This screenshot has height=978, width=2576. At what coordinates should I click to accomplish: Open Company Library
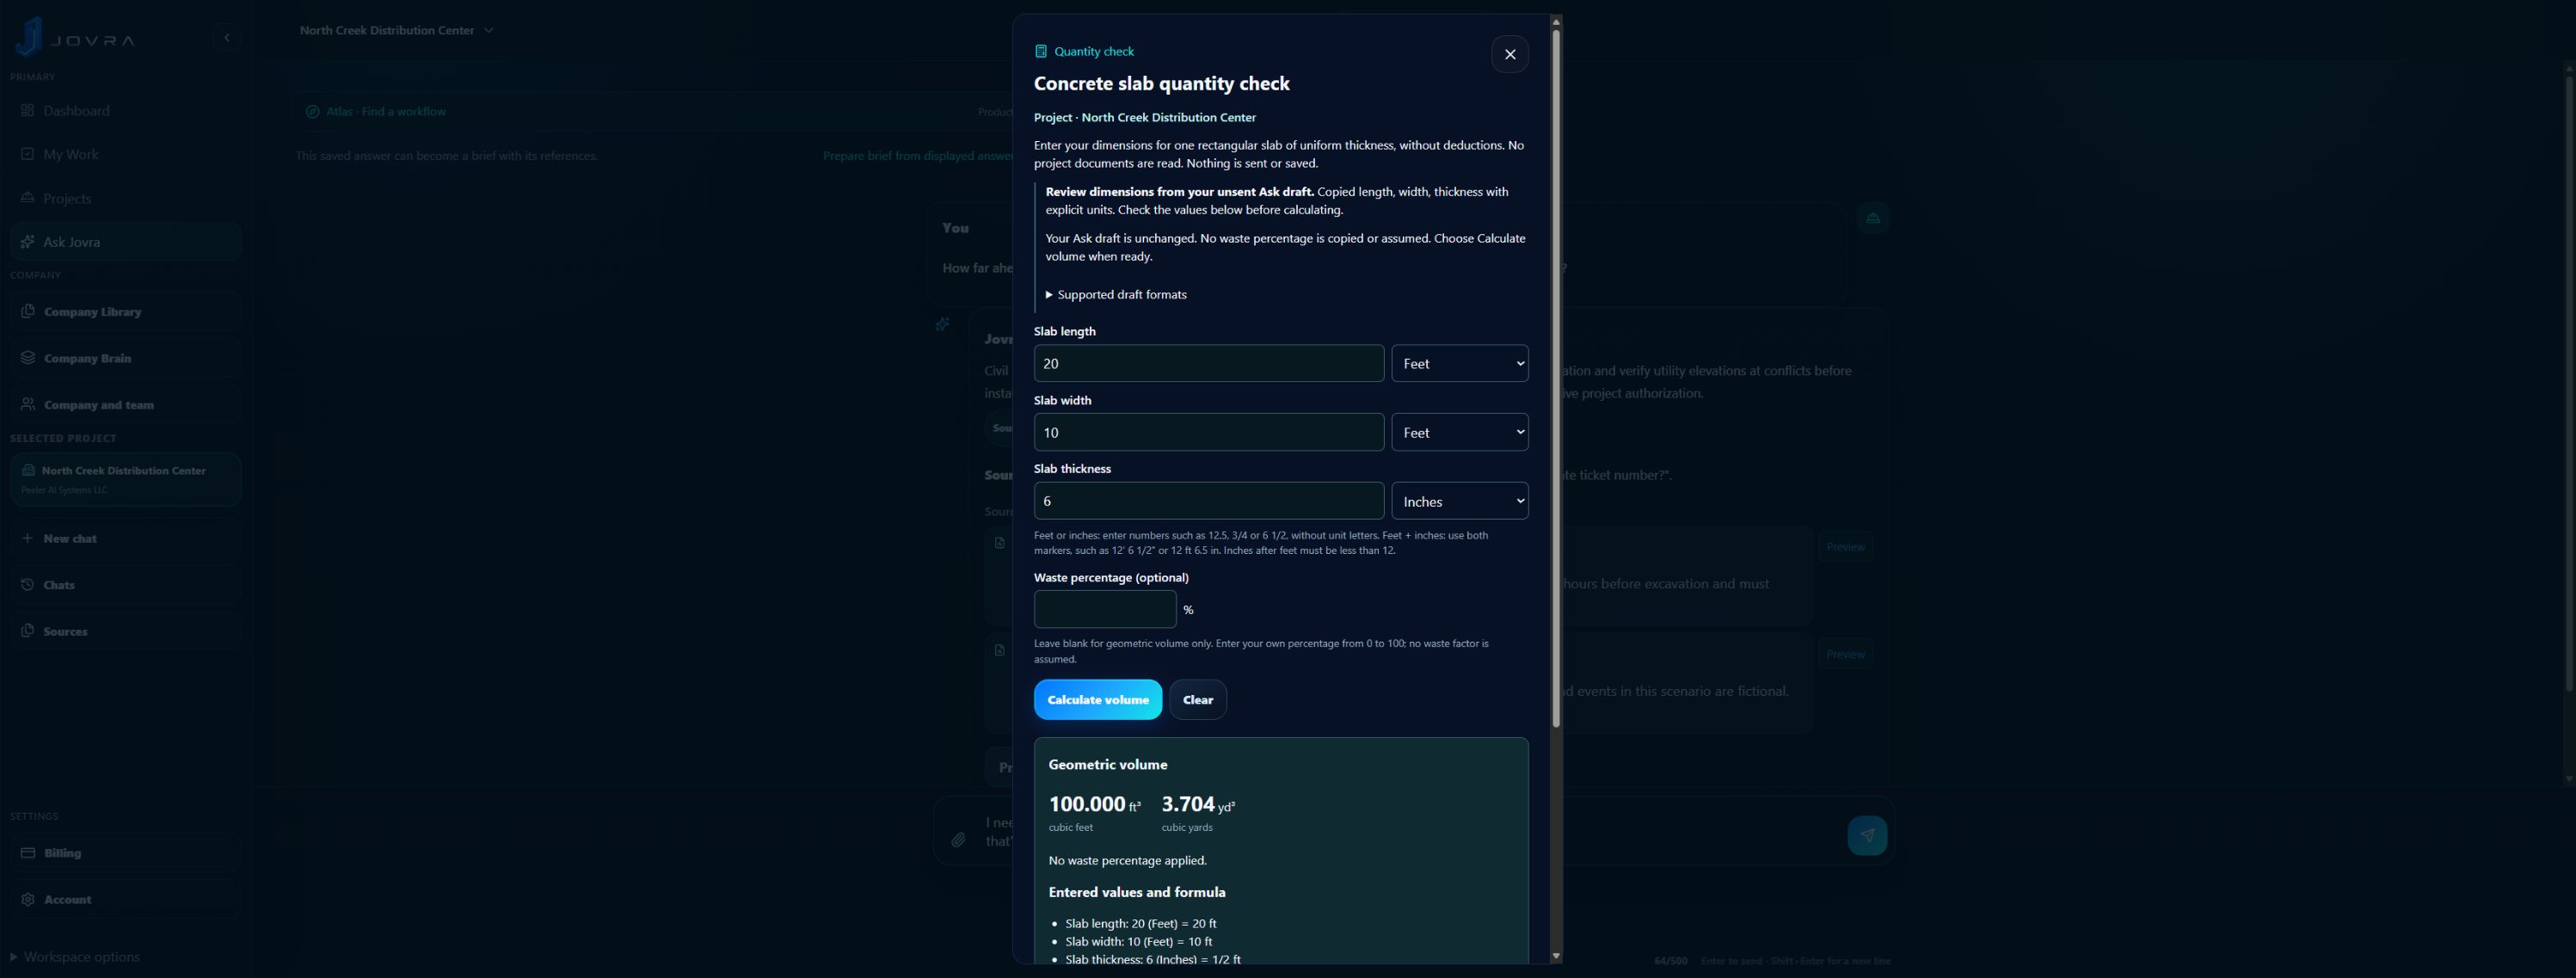click(125, 312)
